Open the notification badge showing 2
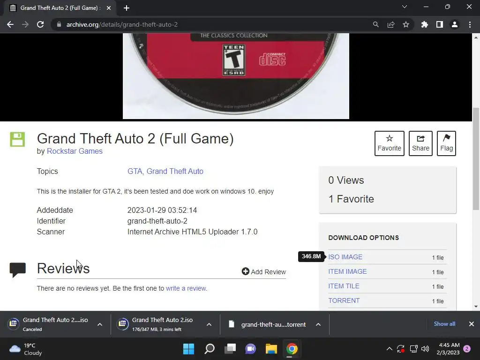The height and width of the screenshot is (360, 480). pos(467,349)
